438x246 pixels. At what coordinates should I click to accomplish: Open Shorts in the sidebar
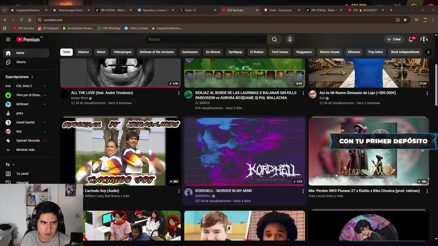click(x=27, y=62)
